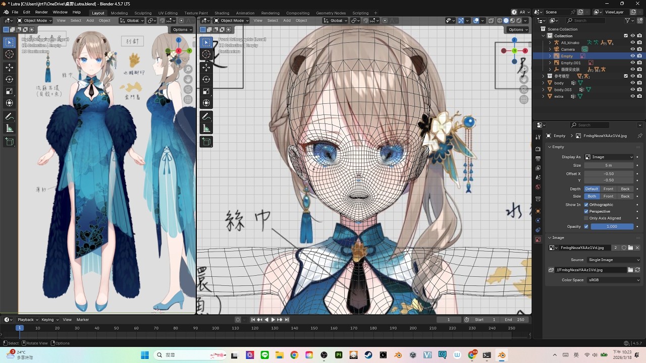Uncheck the Opacity checkbox
The width and height of the screenshot is (646, 363).
click(586, 227)
